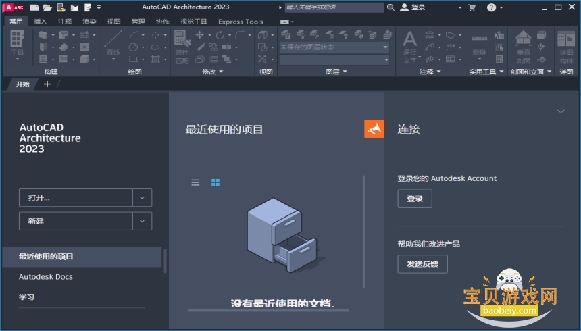This screenshot has width=581, height=331.
Task: Select the 开始 start file tab
Action: click(x=22, y=84)
